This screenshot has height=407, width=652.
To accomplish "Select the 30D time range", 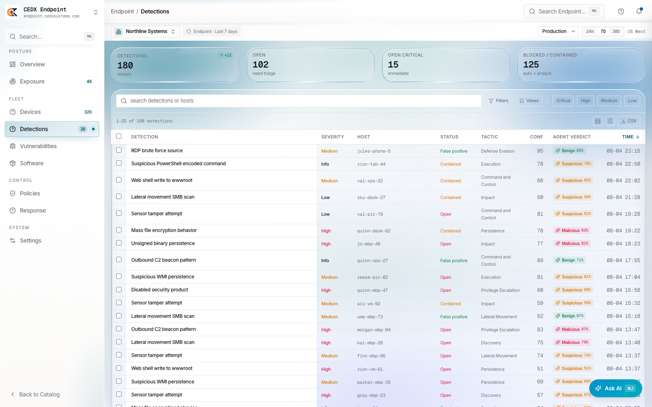I will pyautogui.click(x=616, y=32).
